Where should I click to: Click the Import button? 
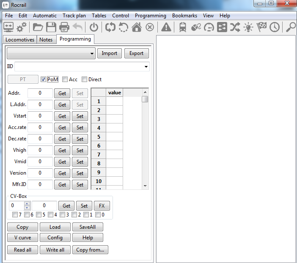[110, 53]
